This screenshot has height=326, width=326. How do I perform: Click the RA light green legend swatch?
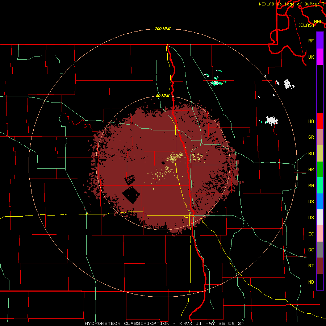tap(320, 185)
